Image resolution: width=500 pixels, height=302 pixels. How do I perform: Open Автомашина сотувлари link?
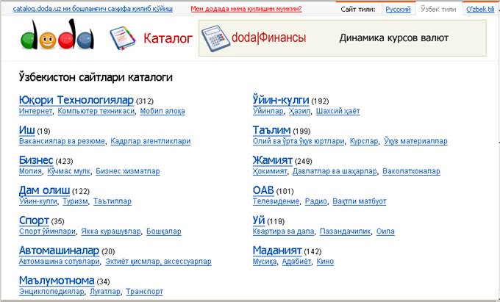click(60, 262)
